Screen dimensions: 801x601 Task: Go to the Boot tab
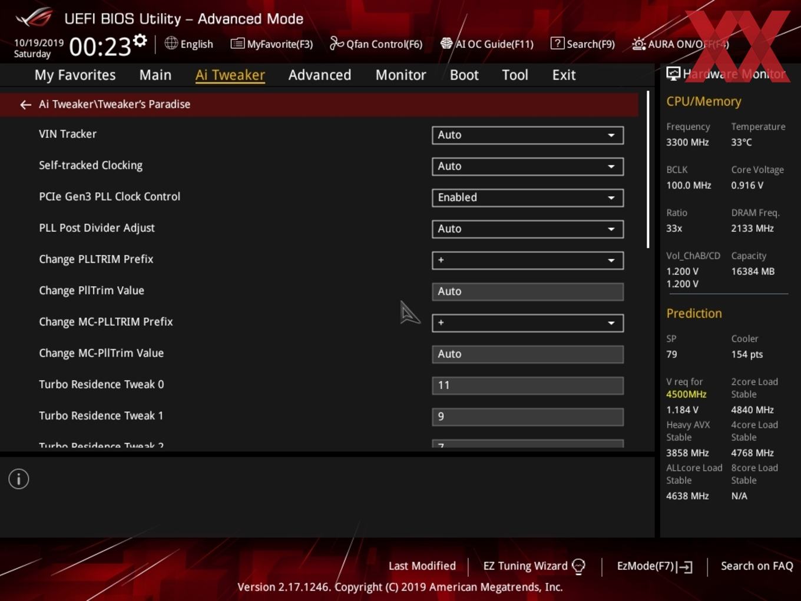[x=464, y=75]
